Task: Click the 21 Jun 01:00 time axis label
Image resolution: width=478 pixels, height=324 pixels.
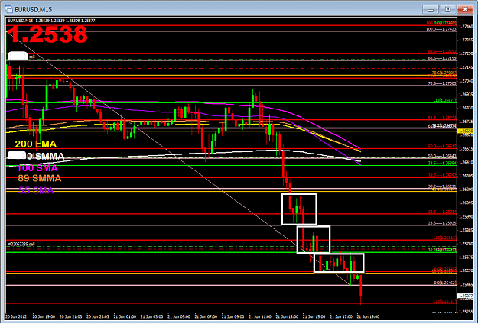Action: (125, 316)
